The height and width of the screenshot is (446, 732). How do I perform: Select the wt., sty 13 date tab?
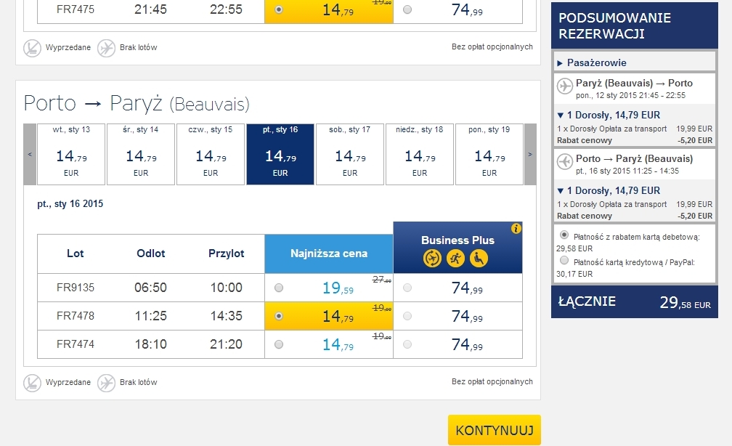point(71,154)
